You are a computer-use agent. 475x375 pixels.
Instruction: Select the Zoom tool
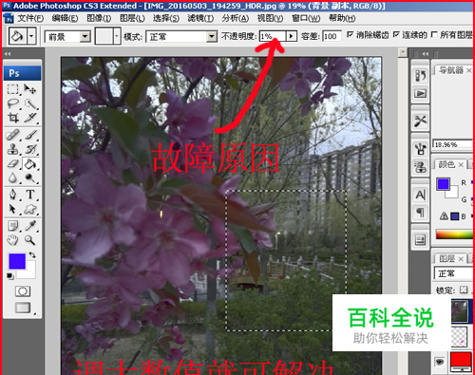click(x=30, y=240)
